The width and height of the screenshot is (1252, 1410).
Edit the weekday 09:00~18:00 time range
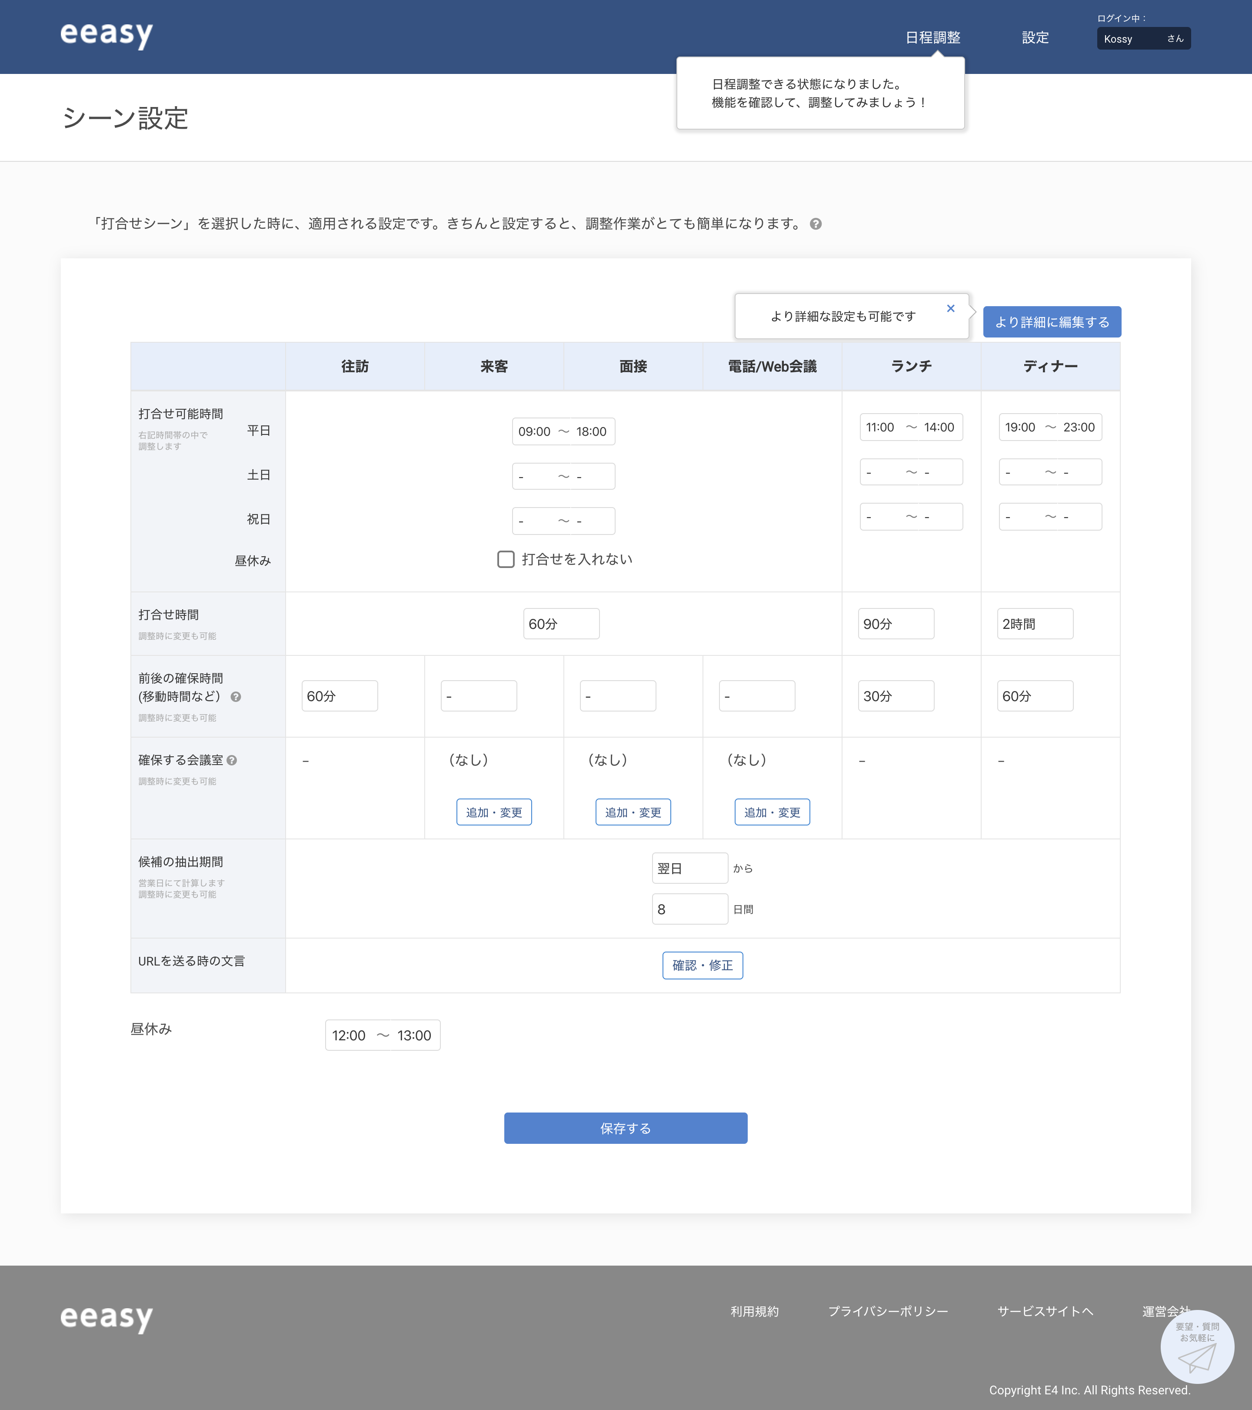coord(563,431)
